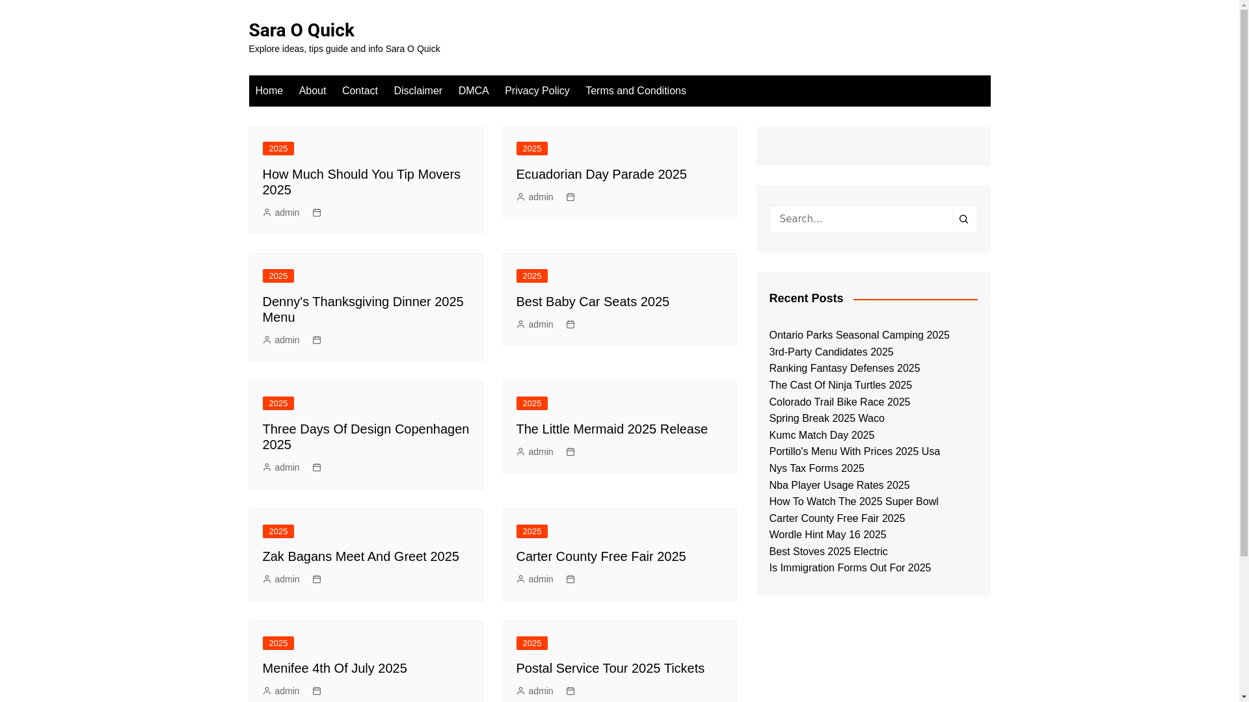The image size is (1249, 702).
Task: Click calendar icon under Postal Service Tour 2025 Tickets
Action: 571,691
